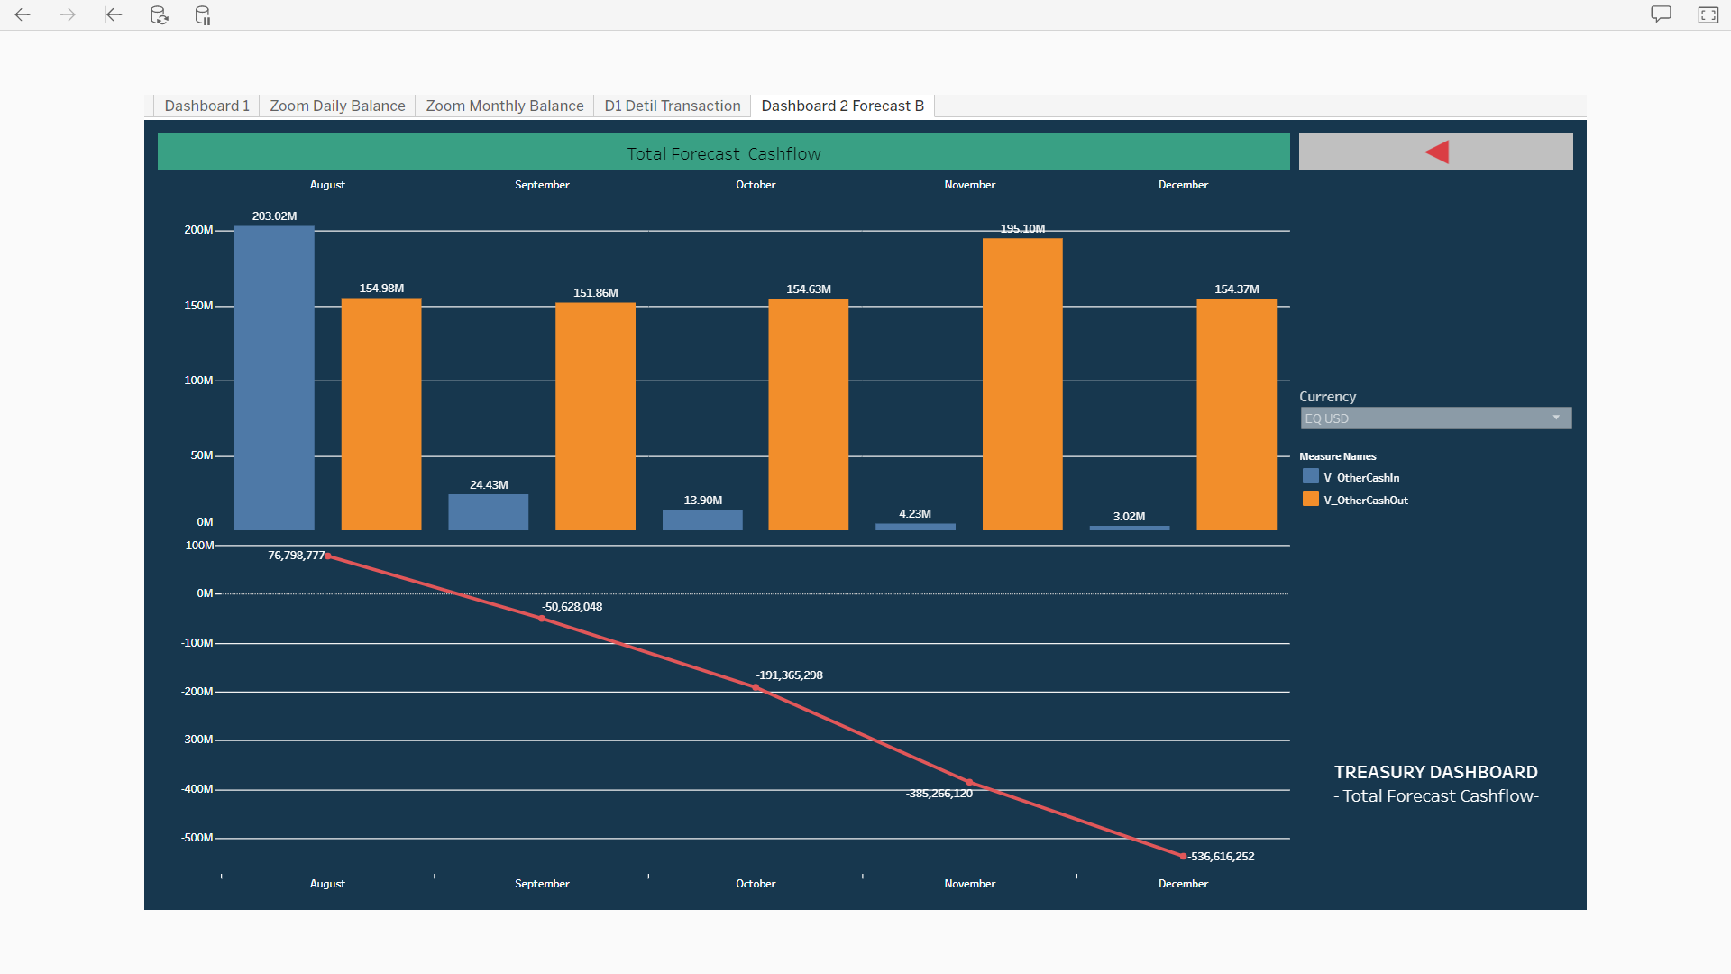Viewport: 1731px width, 974px height.
Task: Click the revert to start icon
Action: pos(113,14)
